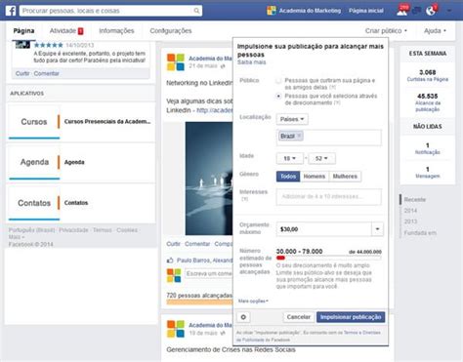This screenshot has width=463, height=362.
Task: Click Curtir under the LinkedIn post
Action: point(173,244)
